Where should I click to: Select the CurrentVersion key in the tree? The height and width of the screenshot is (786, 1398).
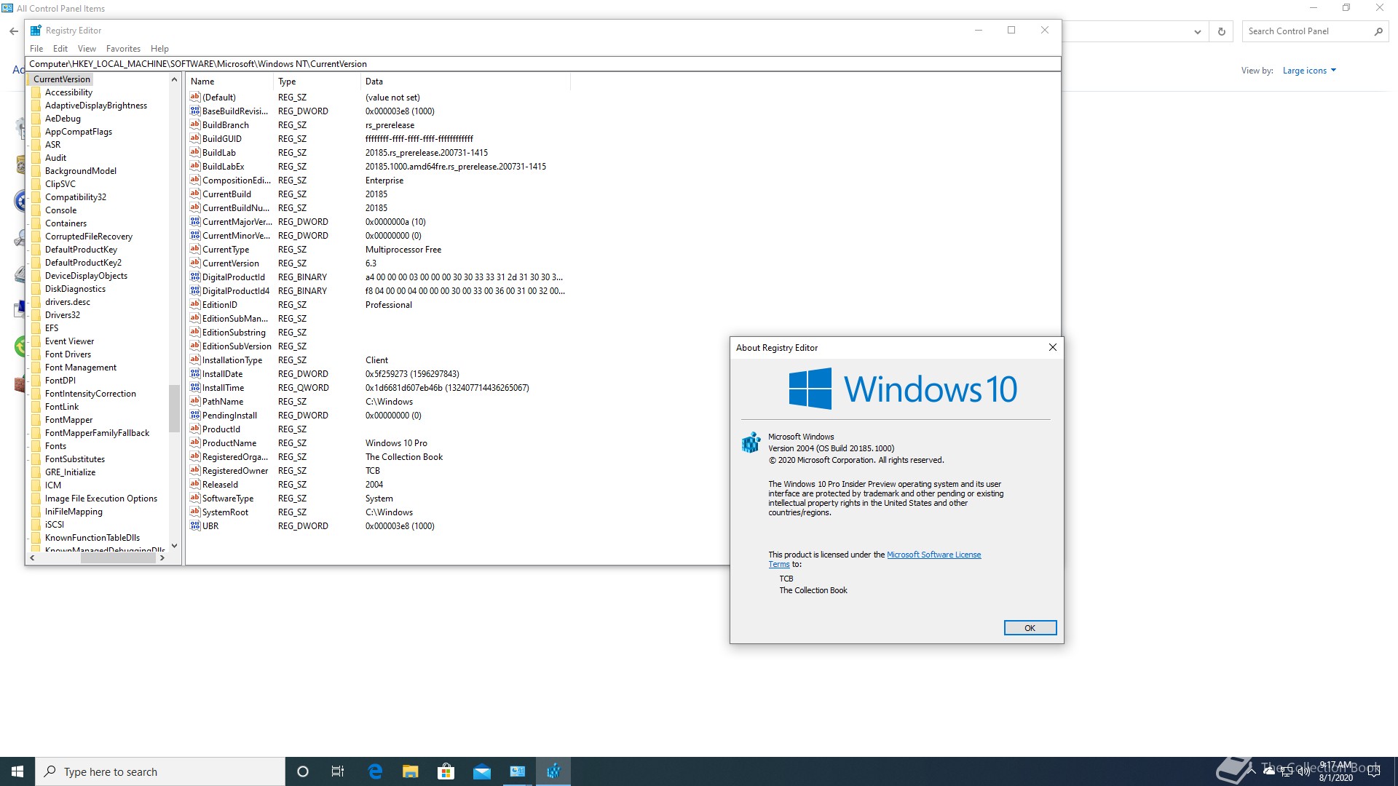[x=62, y=79]
